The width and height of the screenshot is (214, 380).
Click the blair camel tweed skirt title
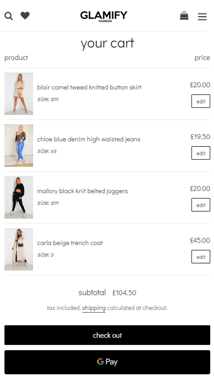pos(89,87)
